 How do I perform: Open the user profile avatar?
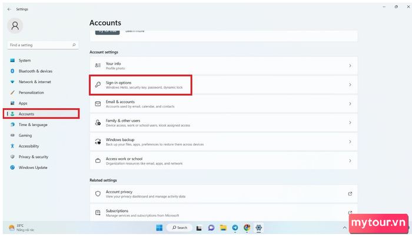(15, 26)
